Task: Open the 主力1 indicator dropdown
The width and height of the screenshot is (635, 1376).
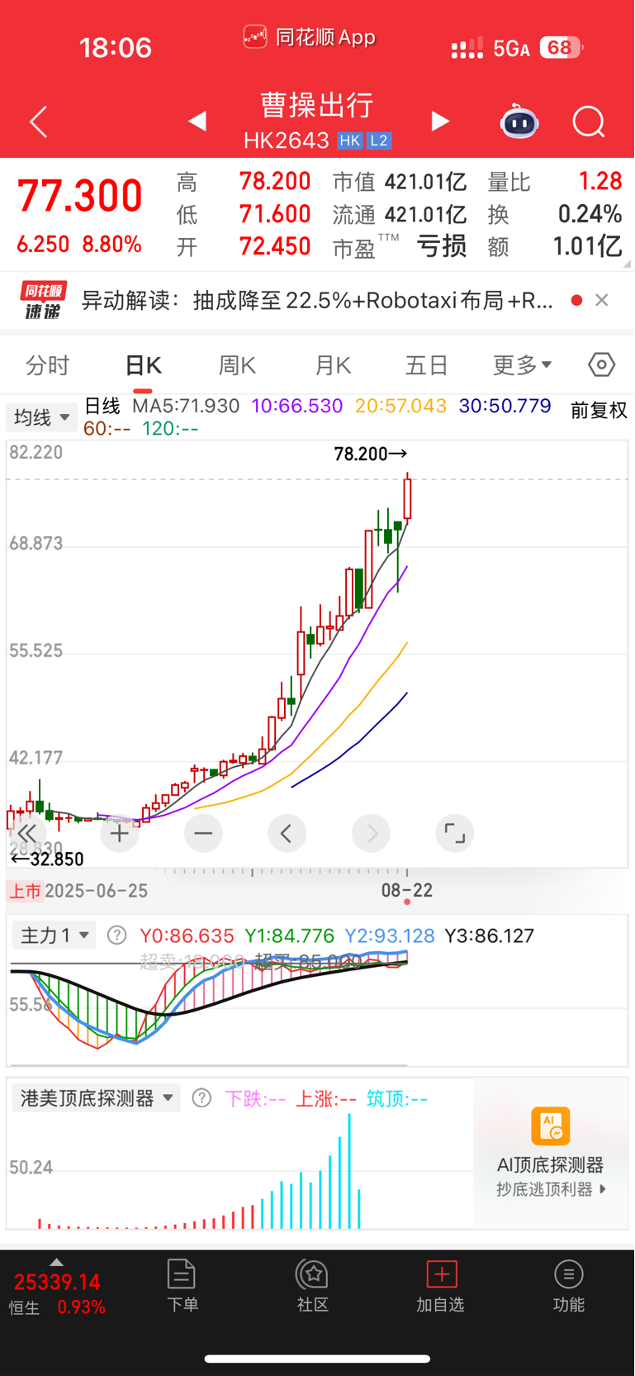Action: pyautogui.click(x=54, y=936)
